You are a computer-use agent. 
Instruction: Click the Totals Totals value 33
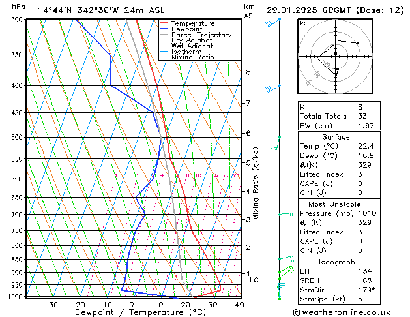362,116
